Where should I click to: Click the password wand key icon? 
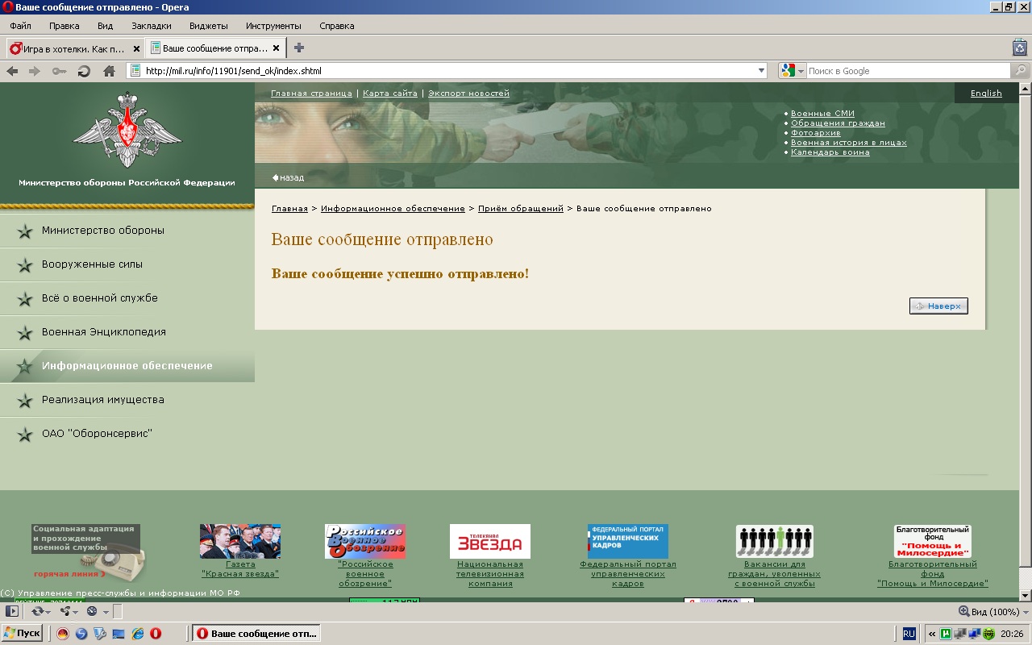click(59, 71)
